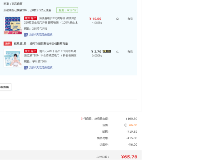The width and height of the screenshot is (215, 161).
Task: Click the 京东超市 badge on toilet paper item
Action: [30, 18]
